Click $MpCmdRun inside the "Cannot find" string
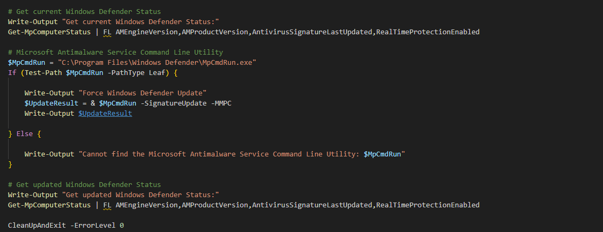 (383, 154)
